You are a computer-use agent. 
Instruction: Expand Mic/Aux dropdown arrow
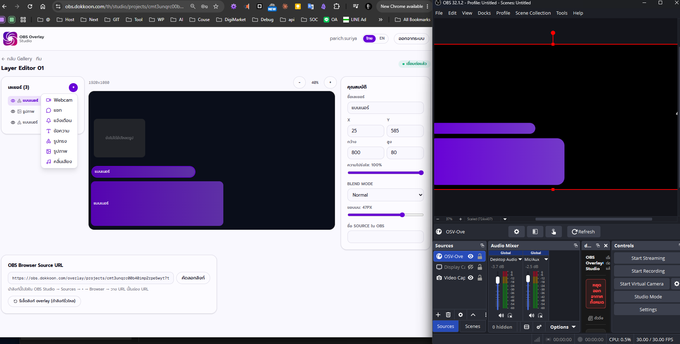(546, 259)
